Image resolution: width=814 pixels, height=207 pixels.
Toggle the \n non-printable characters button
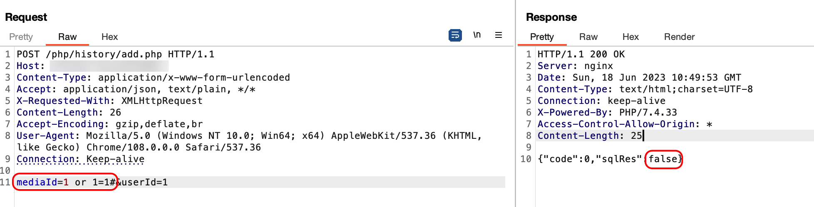tap(477, 35)
